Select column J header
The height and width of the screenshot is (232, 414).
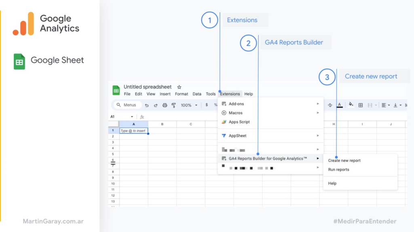391,124
